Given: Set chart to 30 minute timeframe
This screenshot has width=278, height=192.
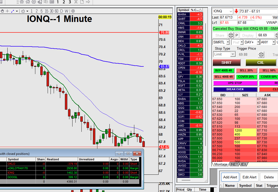Looking at the screenshot, I should click(x=51, y=11).
